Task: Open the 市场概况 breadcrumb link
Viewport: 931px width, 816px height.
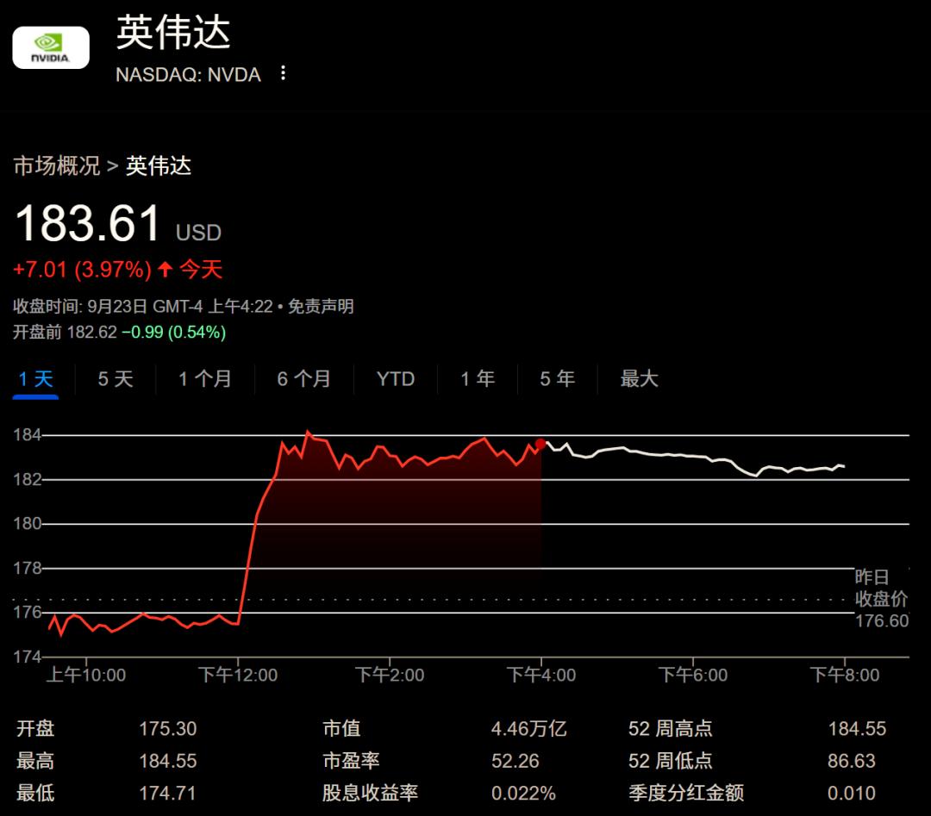Action: (56, 166)
